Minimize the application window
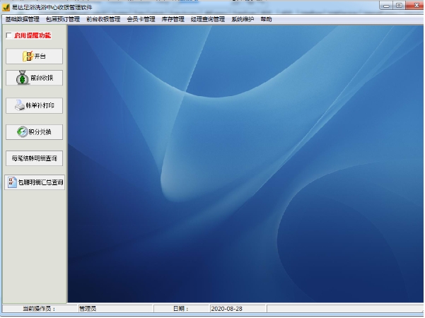 coord(387,6)
